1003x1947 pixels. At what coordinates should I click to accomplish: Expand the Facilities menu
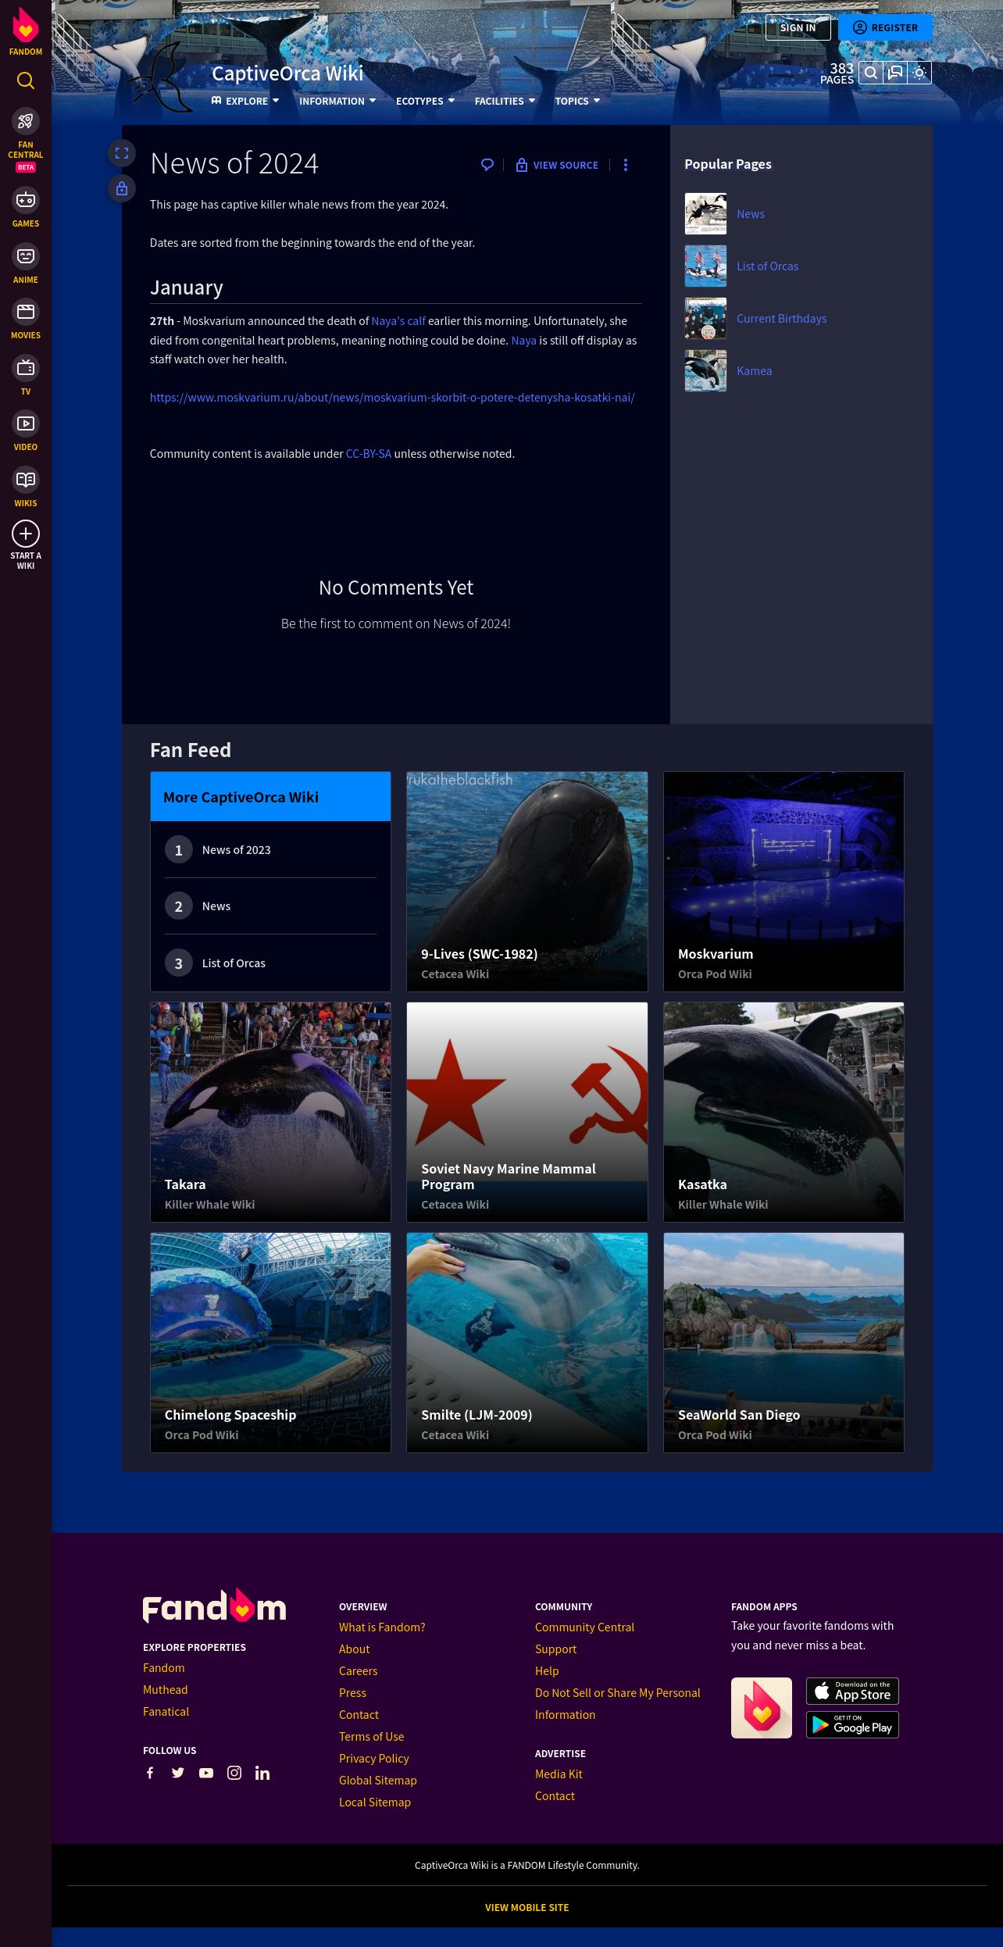505,101
